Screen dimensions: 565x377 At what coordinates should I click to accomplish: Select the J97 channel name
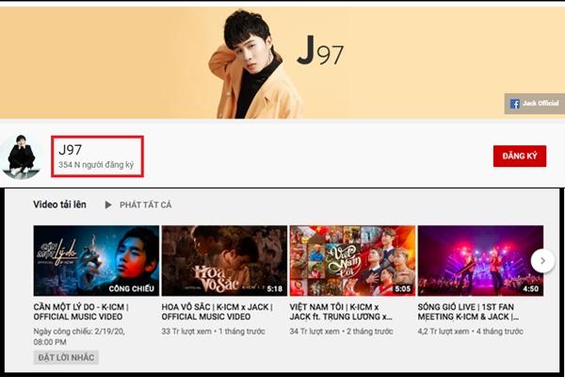tap(71, 149)
